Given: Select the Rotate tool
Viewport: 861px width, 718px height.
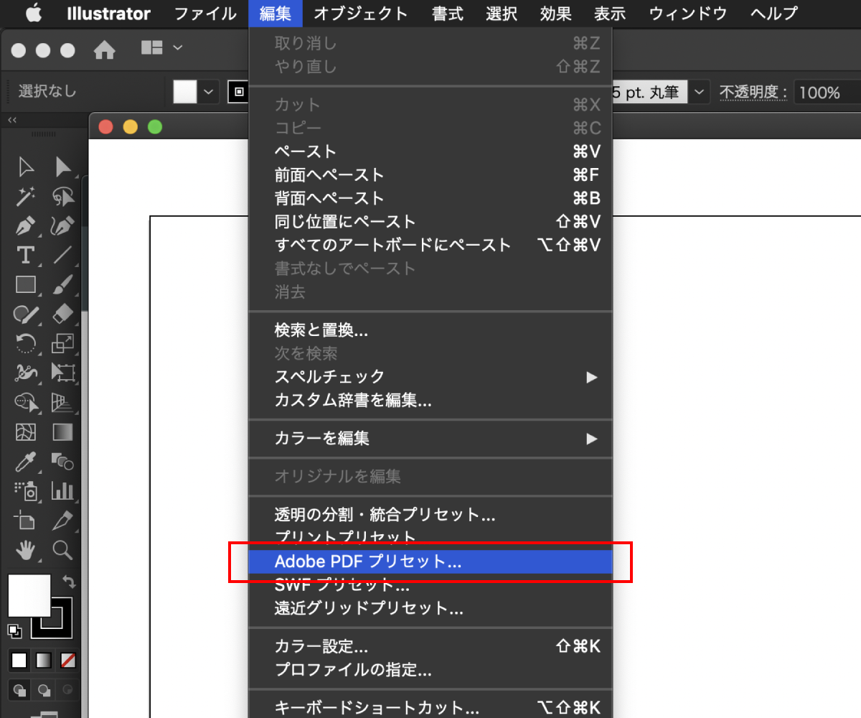Looking at the screenshot, I should [27, 343].
